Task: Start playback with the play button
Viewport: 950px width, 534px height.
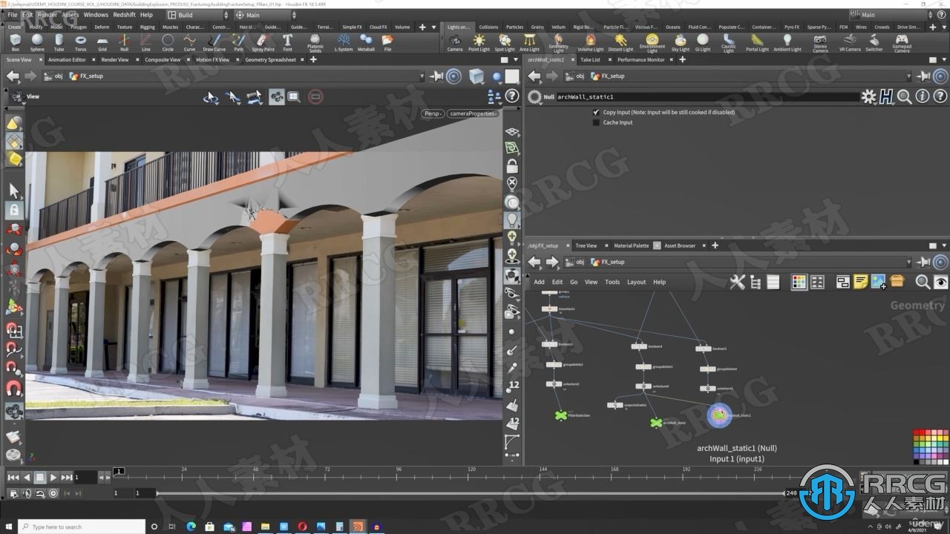Action: point(53,478)
